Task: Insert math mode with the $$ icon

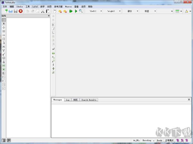Action: [53, 53]
